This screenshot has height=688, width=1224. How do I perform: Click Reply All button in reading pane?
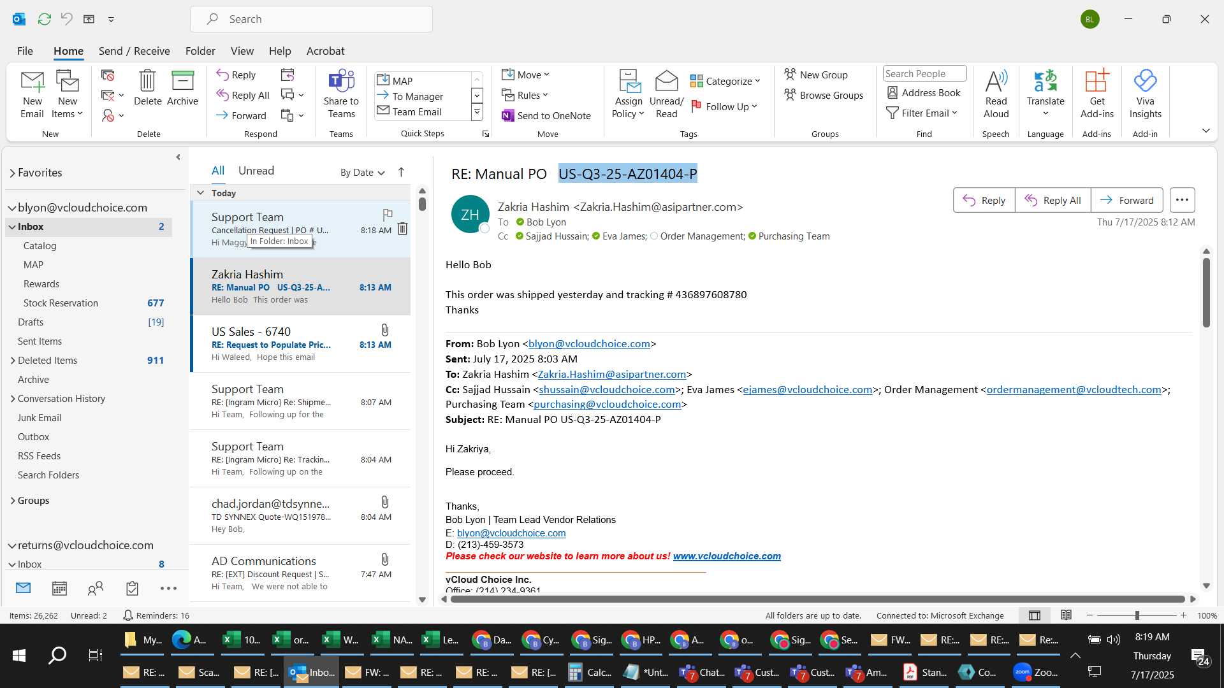(1053, 200)
